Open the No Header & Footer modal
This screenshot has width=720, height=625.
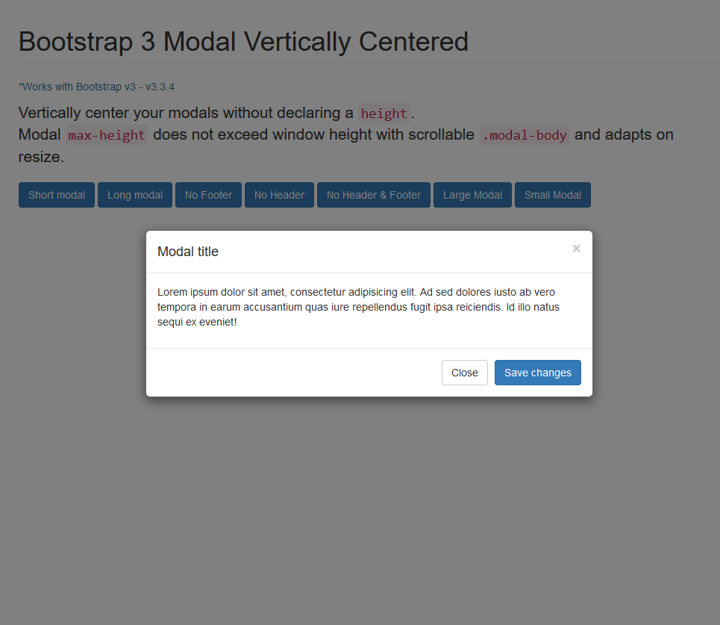[x=373, y=194]
